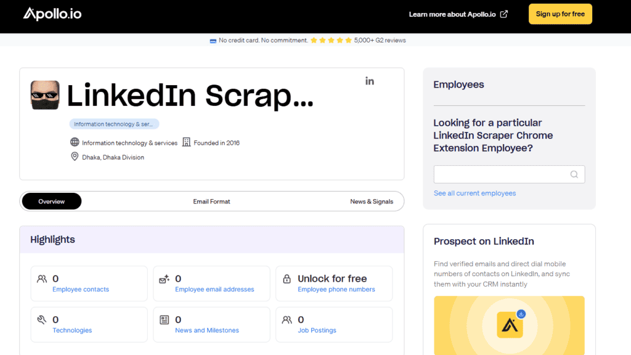The height and width of the screenshot is (355, 631).
Task: Click the search magnifier in employee search
Action: tap(574, 174)
